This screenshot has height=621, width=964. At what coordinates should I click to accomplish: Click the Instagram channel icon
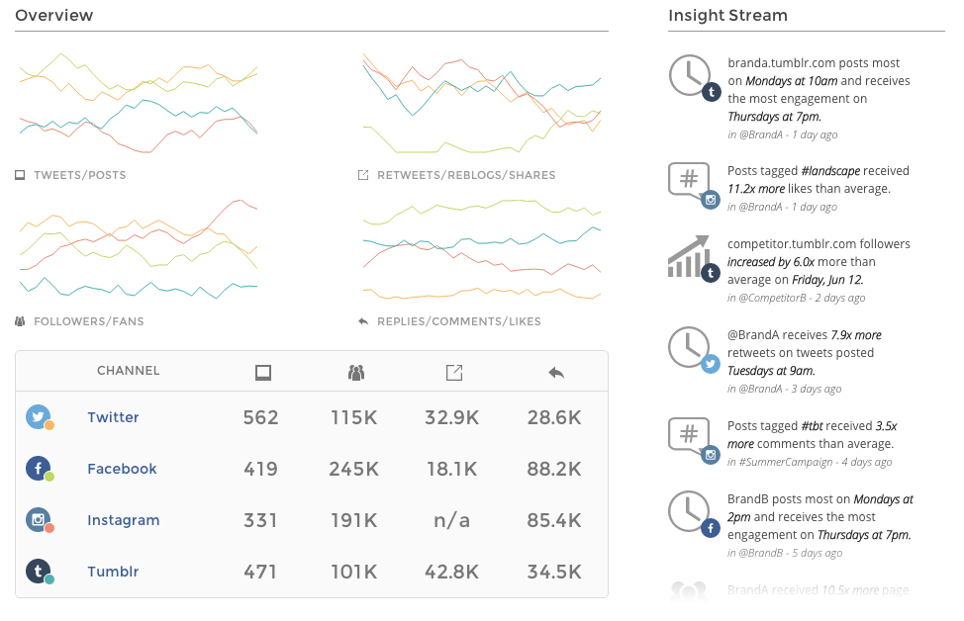[x=39, y=520]
